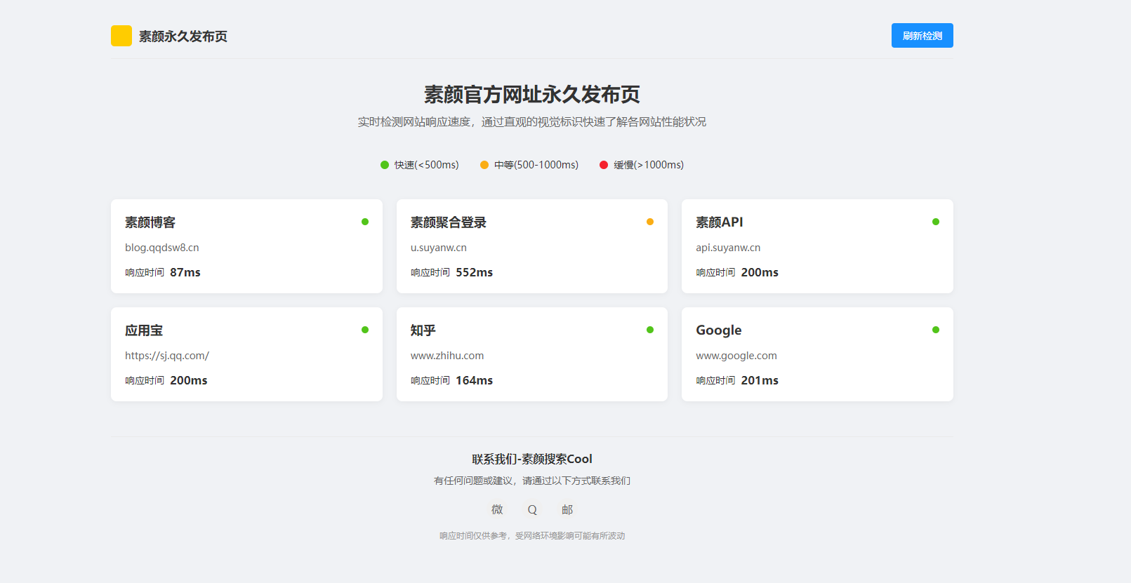Open the Q QQ contact icon
Viewport: 1131px width, 583px height.
[532, 509]
